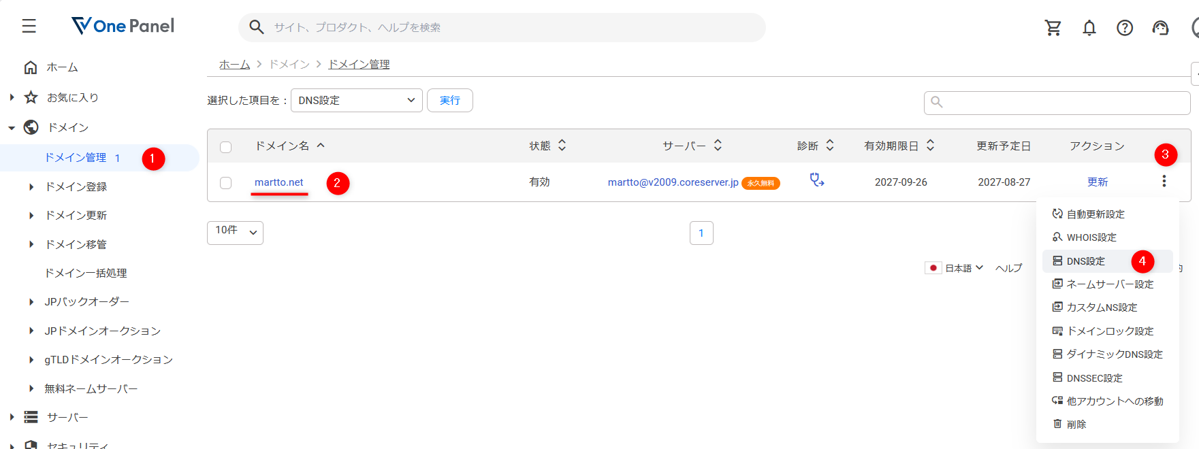Click the 2027-09-26 expiry date cell

click(x=901, y=182)
